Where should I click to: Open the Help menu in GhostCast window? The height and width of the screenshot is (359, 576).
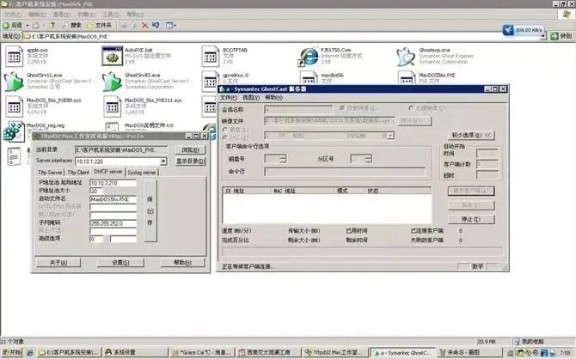pyautogui.click(x=274, y=98)
